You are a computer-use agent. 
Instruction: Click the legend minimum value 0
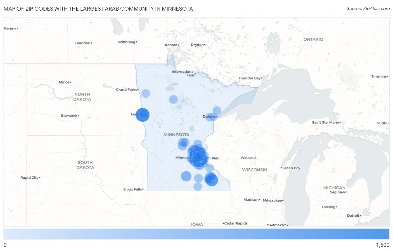[5, 245]
